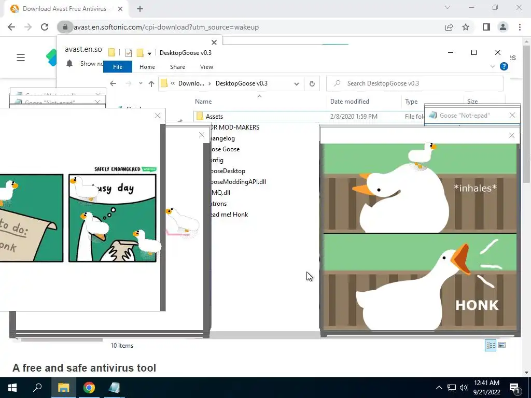Close the HONK goose meme window

(x=512, y=135)
